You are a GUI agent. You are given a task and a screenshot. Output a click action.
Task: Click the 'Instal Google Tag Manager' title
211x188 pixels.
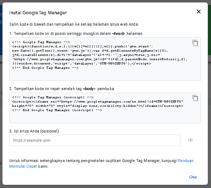(38, 13)
